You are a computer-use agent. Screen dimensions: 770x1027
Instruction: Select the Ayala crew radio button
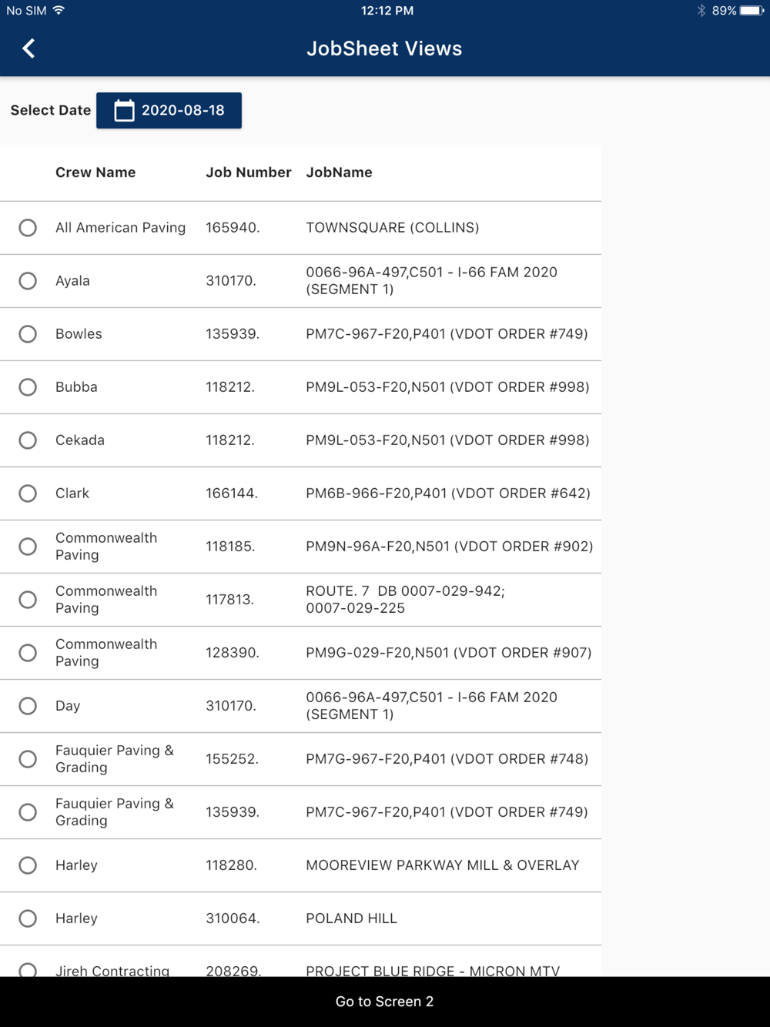[x=28, y=281]
